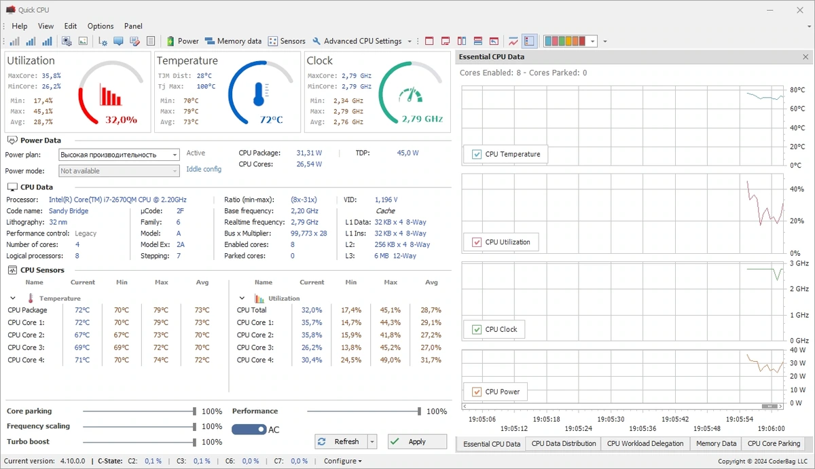The height and width of the screenshot is (469, 815).
Task: Click the restore layout arrow icon
Action: click(x=494, y=41)
